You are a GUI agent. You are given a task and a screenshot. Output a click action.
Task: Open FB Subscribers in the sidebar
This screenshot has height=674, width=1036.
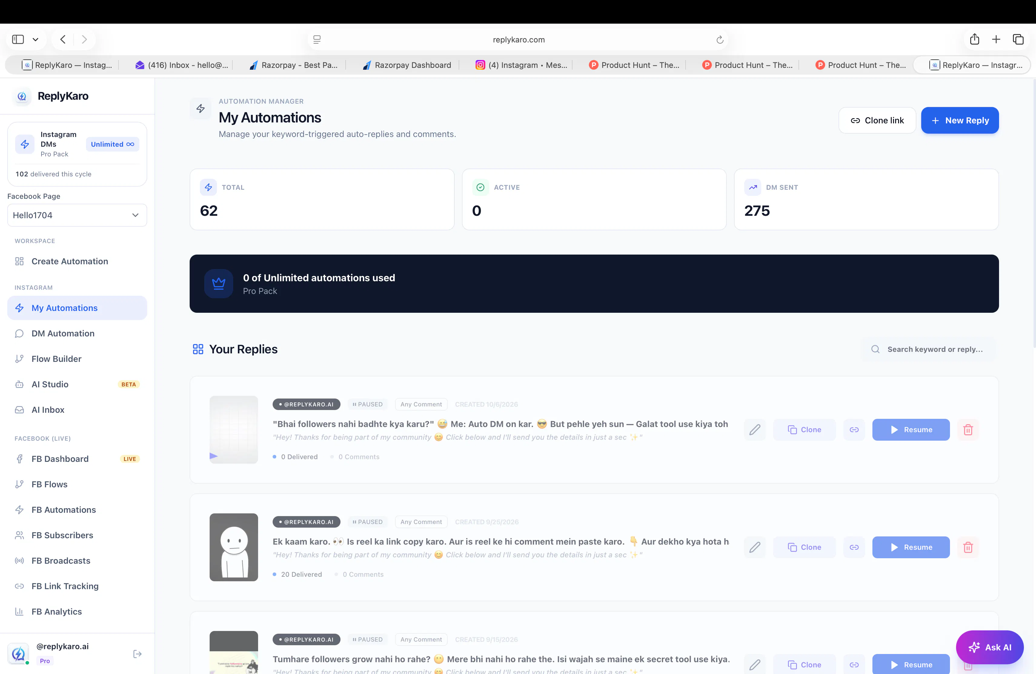(x=77, y=535)
